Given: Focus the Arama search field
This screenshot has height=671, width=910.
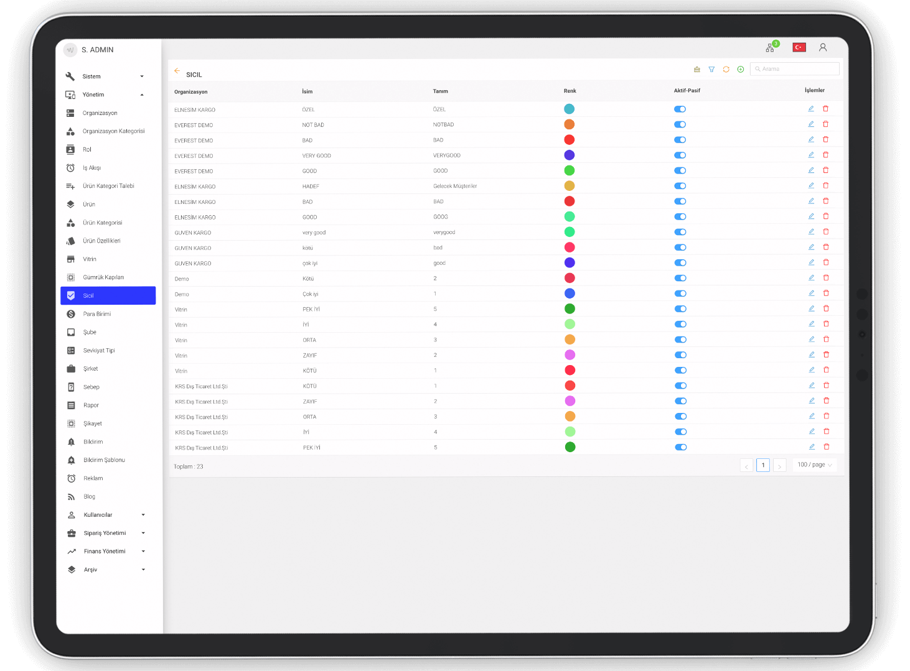Looking at the screenshot, I should coord(795,69).
